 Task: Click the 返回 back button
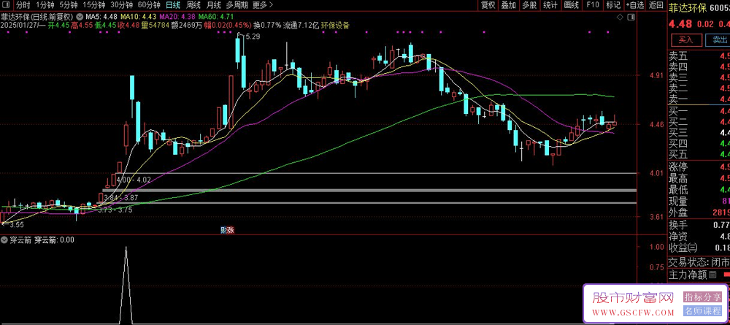pyautogui.click(x=656, y=5)
